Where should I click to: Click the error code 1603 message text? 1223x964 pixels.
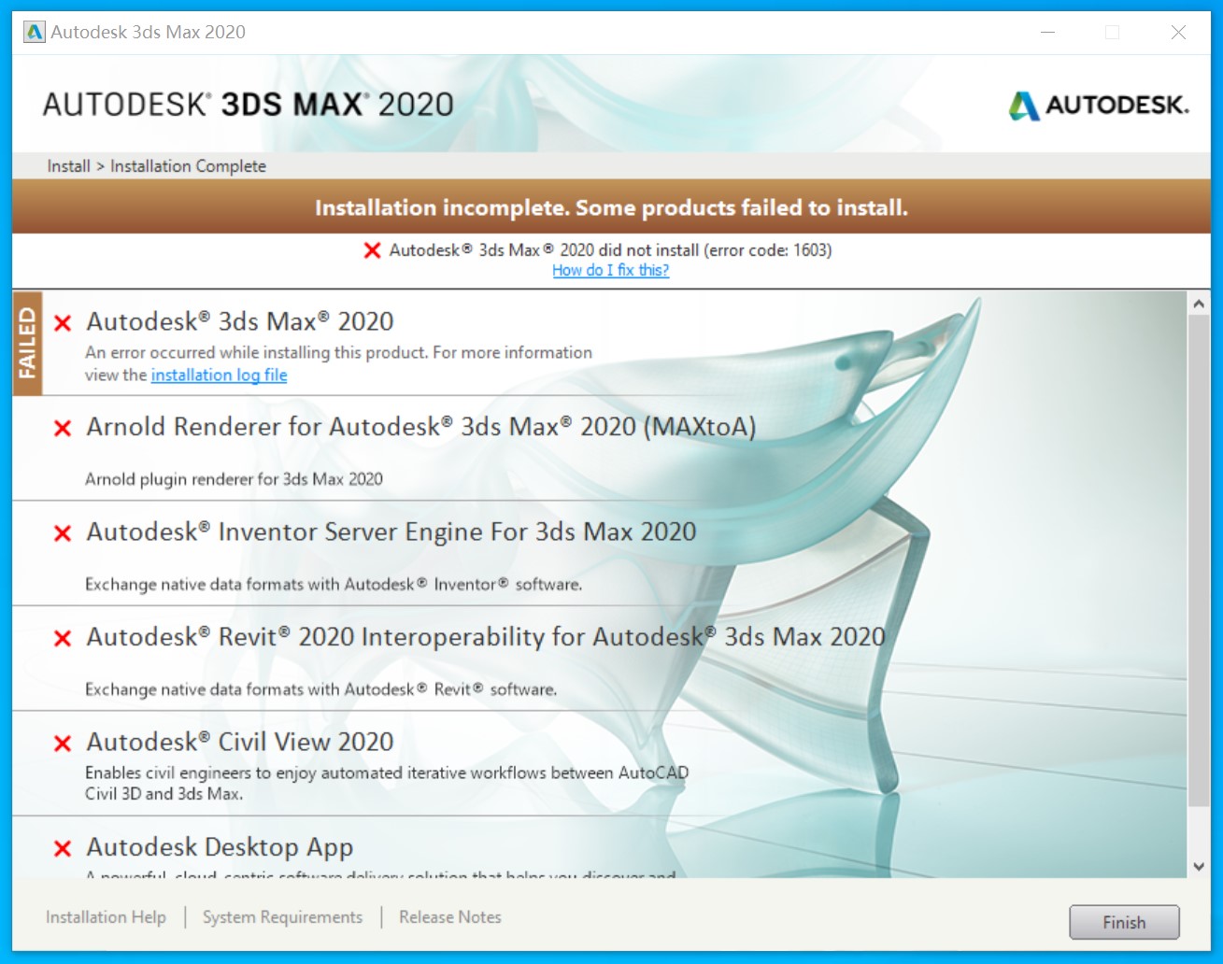[610, 250]
